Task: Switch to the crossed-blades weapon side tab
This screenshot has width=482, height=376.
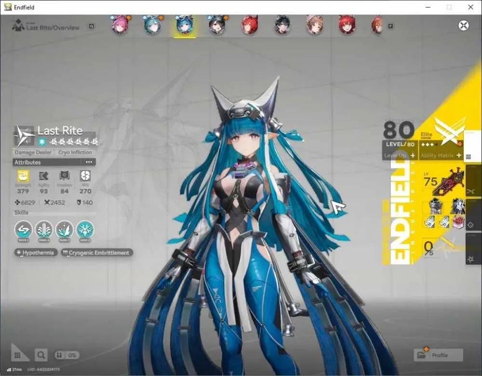Action: (x=473, y=181)
